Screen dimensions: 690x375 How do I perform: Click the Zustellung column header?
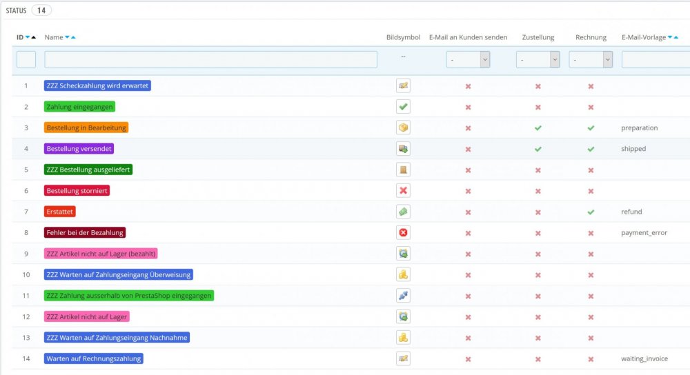(538, 37)
